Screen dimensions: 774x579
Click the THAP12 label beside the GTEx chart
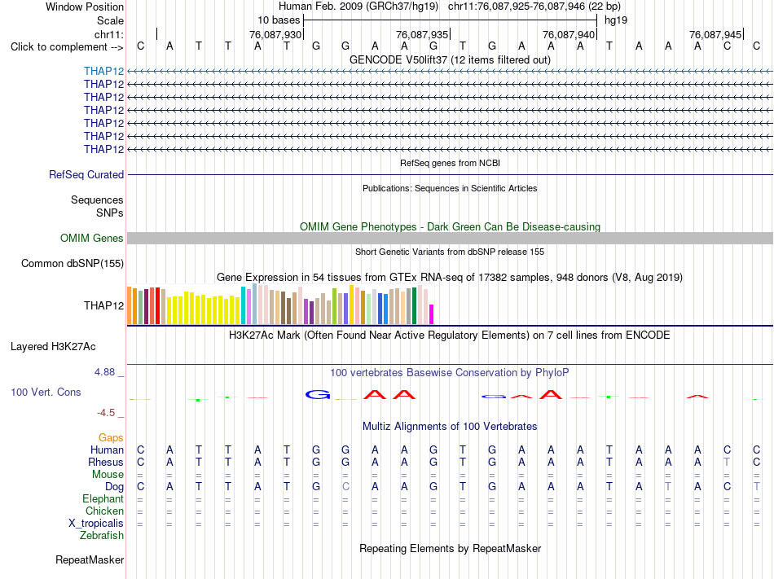tap(103, 305)
